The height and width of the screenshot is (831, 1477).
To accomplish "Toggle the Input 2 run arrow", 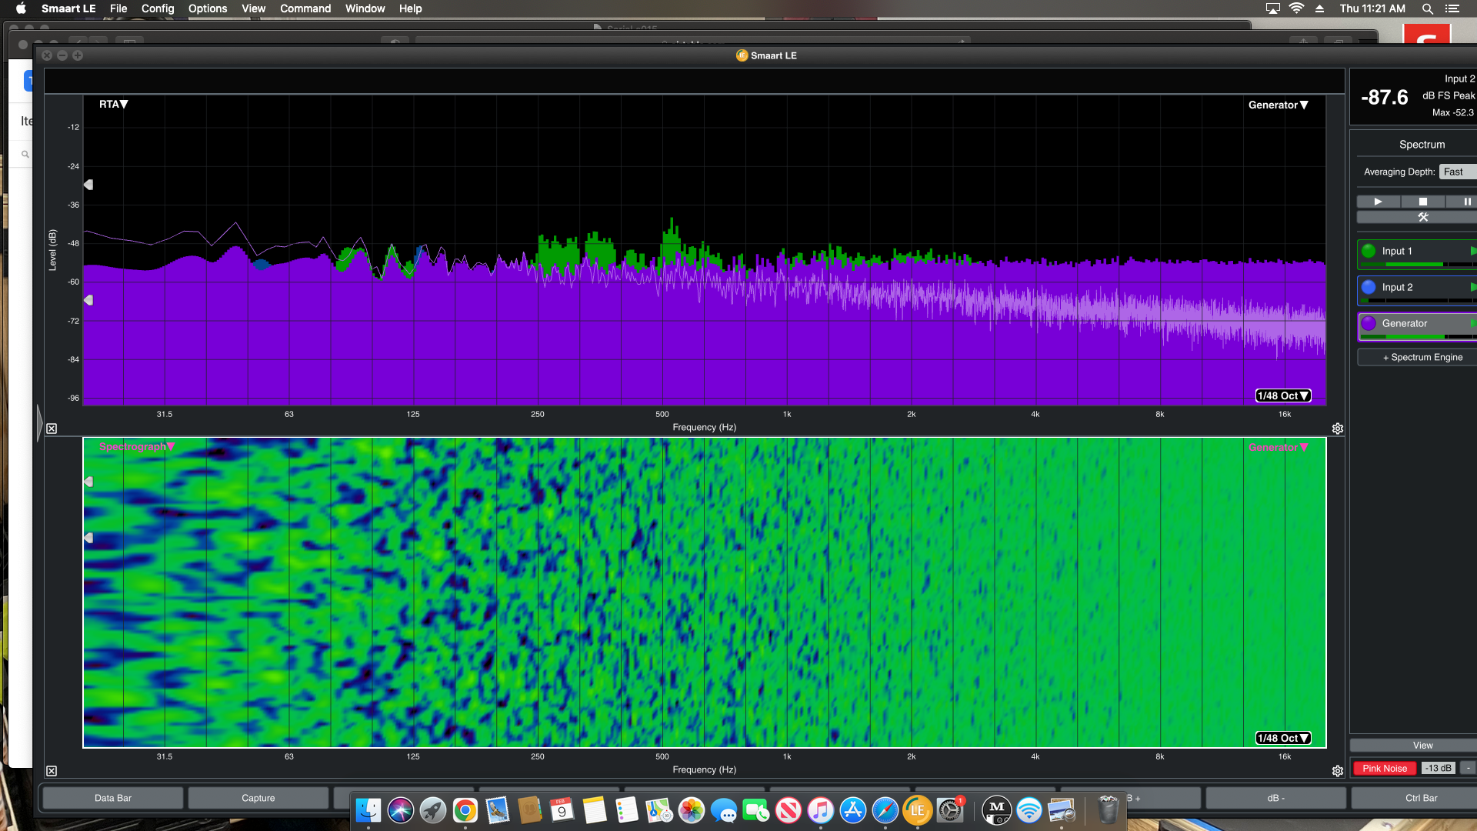I will point(1473,287).
